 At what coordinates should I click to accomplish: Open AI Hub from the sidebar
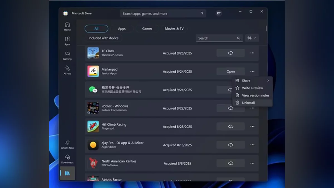[67, 70]
